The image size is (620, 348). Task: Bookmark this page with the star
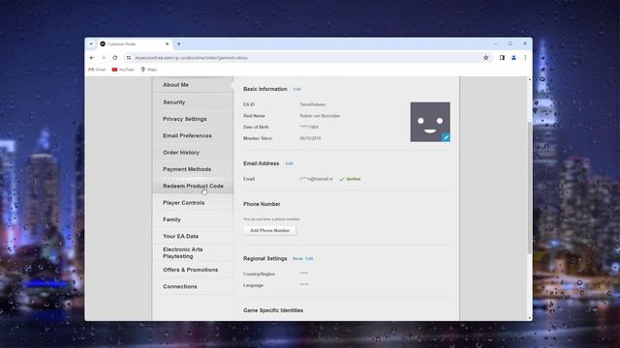[485, 58]
